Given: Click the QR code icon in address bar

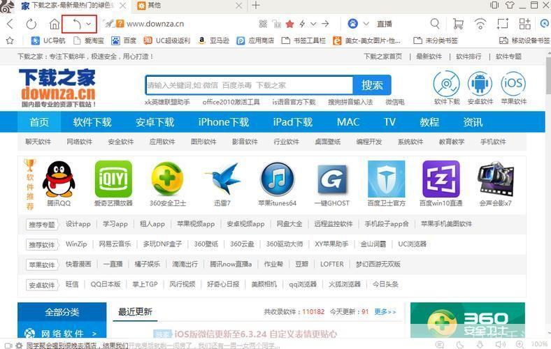Looking at the screenshot, I should pos(263,24).
